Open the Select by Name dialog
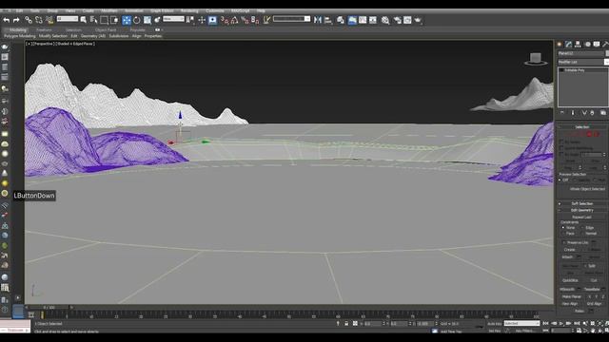609x342 pixels. 93,20
